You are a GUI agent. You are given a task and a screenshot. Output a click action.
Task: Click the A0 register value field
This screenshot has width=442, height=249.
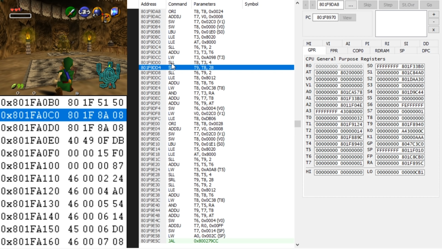click(339, 92)
